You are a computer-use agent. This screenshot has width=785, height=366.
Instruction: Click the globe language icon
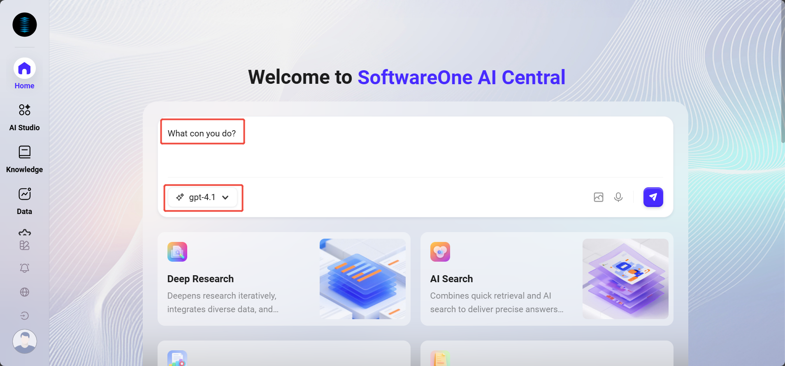(x=25, y=292)
